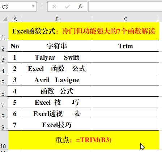The image size is (162, 152).
Task: Expand the Name Box dropdown arrow
Action: tap(33, 6)
